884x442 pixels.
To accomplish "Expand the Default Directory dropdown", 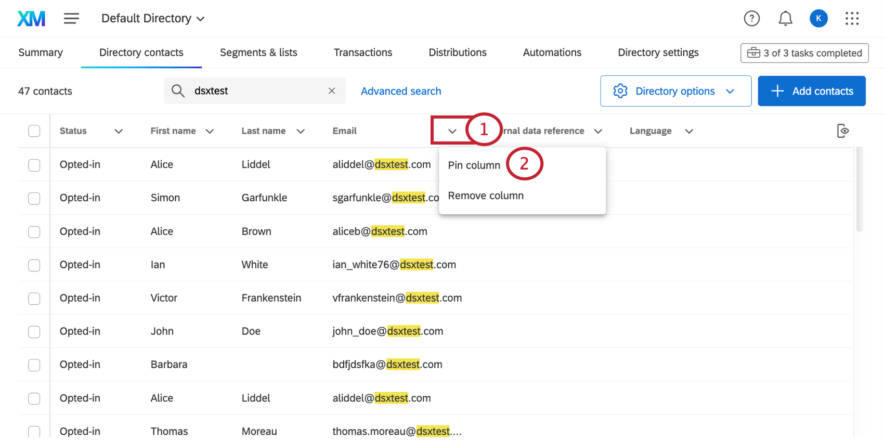I will coord(153,19).
